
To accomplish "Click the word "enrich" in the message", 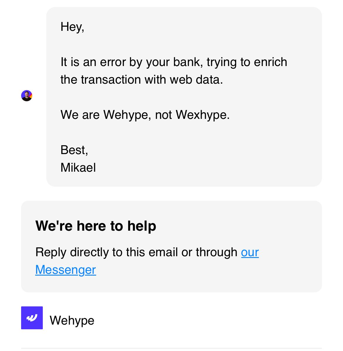I will point(270,62).
